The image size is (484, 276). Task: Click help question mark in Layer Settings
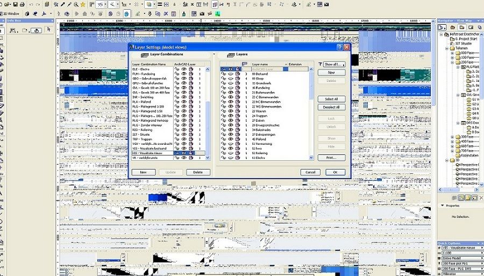pyautogui.click(x=339, y=47)
